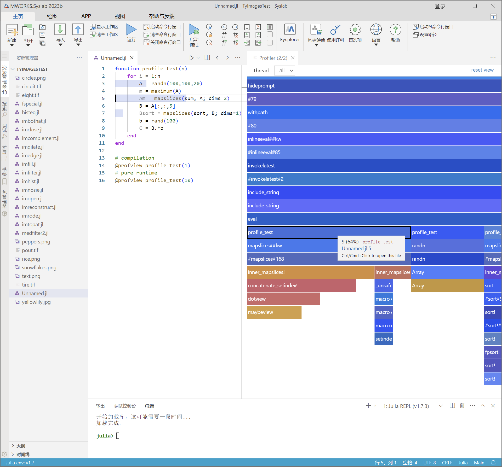
Task: Switch to the 绘图 ribbon tab
Action: click(52, 16)
